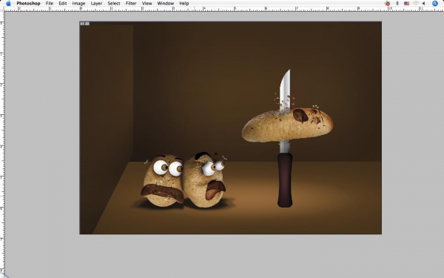Click the volume speaker icon in menu bar
This screenshot has width=444, height=278.
coord(423,4)
